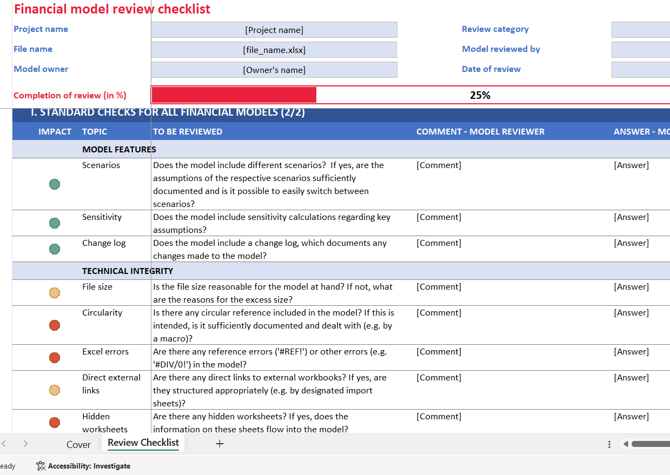Open the sheet tab options dots
The height and width of the screenshot is (475, 670).
point(609,444)
